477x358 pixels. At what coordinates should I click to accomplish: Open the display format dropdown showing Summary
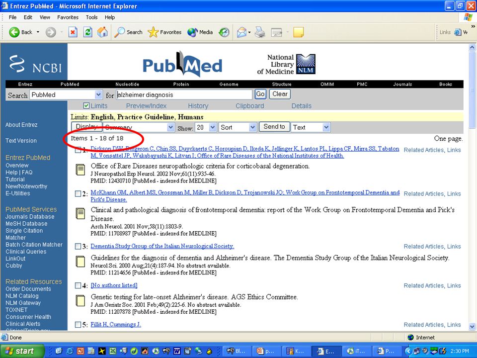(x=139, y=127)
